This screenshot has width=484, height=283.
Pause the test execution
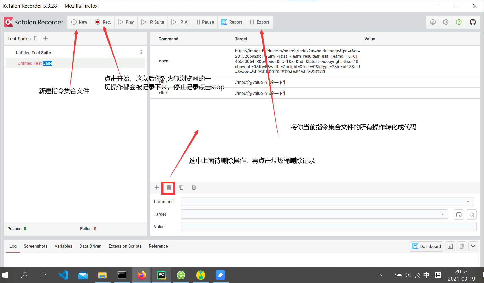[205, 22]
